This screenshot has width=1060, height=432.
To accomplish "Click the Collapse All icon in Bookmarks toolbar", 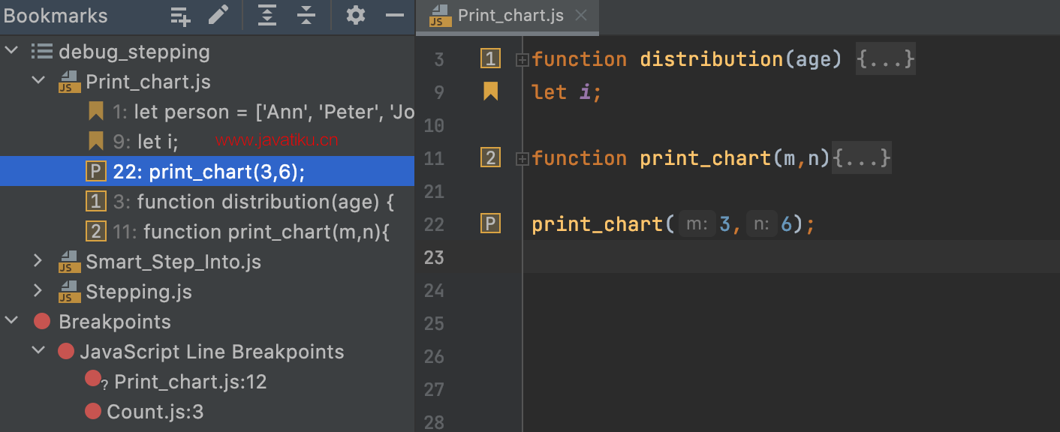I will (306, 16).
